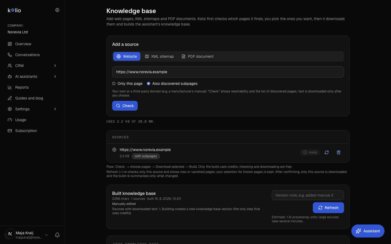
Task: Click the Reports chart icon
Action: pos(10,87)
